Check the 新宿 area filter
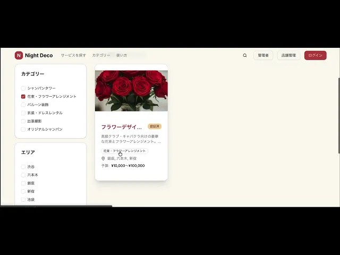 (x=23, y=191)
